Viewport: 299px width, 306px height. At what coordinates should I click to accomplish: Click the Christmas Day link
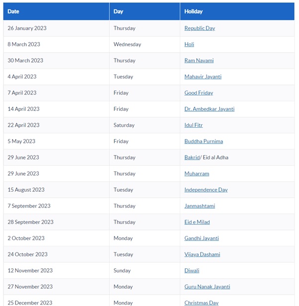[202, 303]
